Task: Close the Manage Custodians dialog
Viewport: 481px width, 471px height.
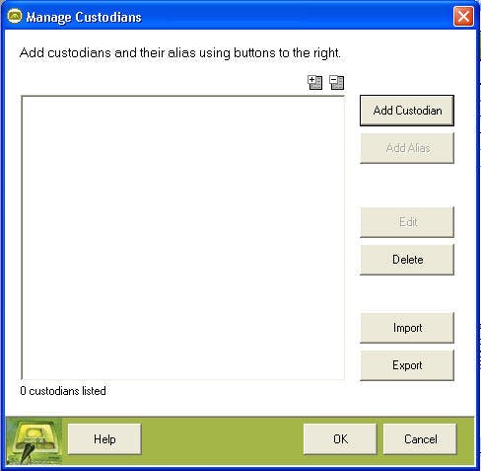Action: tap(463, 16)
